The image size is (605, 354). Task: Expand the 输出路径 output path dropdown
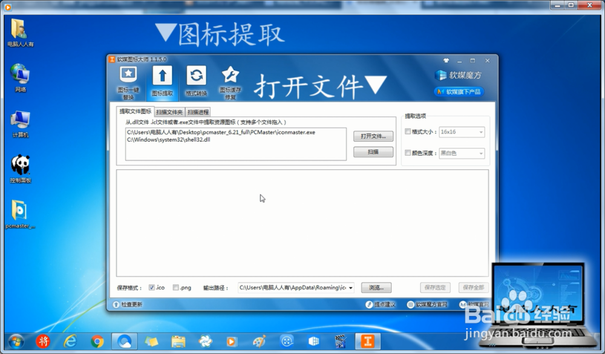(x=350, y=288)
